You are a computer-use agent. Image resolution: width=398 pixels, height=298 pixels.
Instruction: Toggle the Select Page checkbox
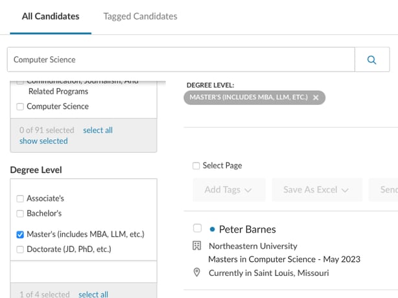coord(196,166)
